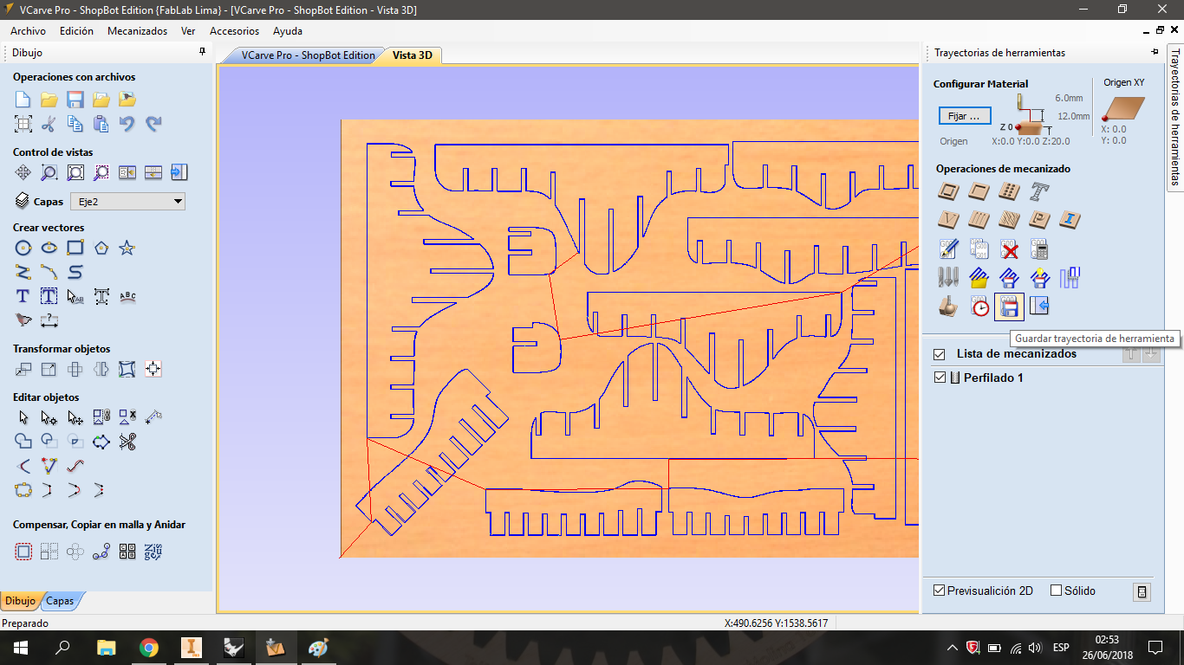Open the Nesting parts tool
The width and height of the screenshot is (1184, 665).
[153, 552]
